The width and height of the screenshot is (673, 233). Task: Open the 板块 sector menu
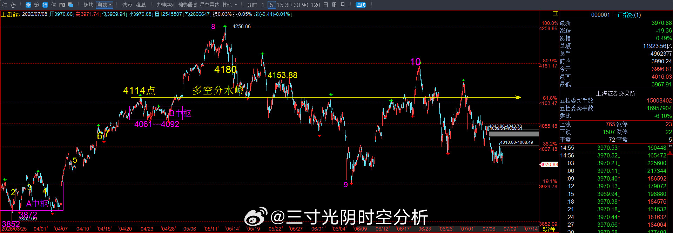(88, 5)
